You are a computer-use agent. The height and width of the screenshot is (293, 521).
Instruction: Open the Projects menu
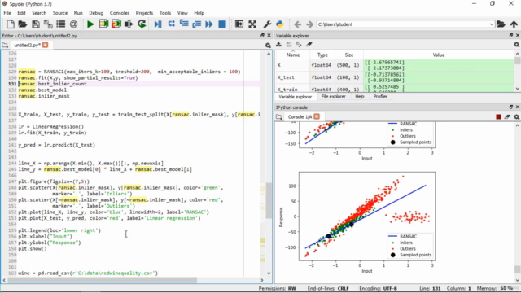click(x=144, y=13)
